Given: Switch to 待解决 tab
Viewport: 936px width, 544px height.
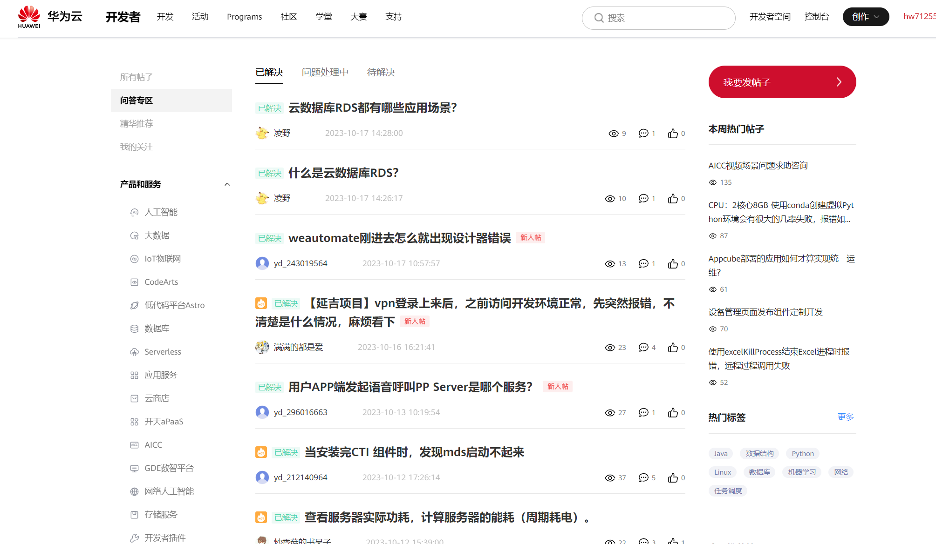Looking at the screenshot, I should tap(381, 73).
